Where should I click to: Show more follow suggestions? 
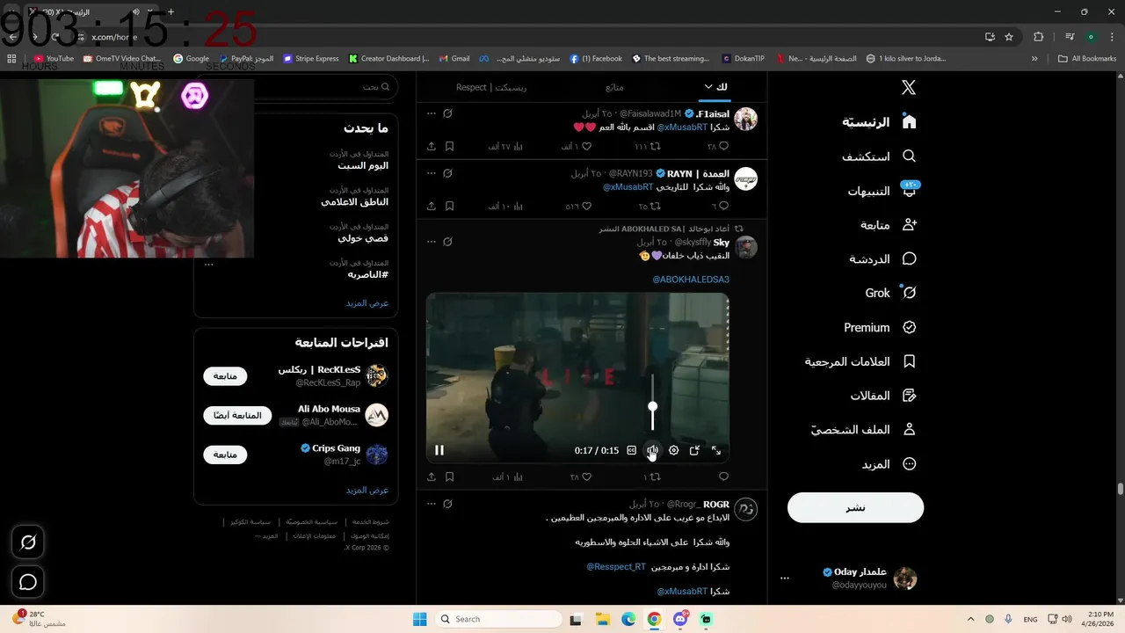(367, 490)
